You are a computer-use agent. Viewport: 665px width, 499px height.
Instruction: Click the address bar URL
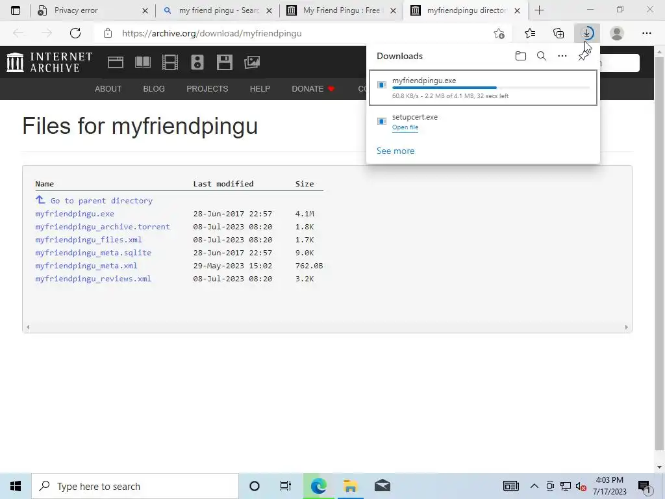(x=212, y=33)
